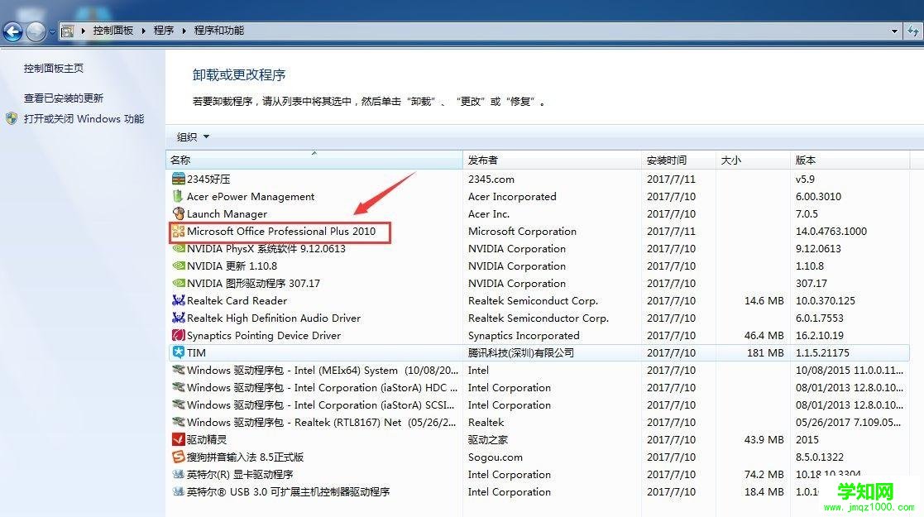Select Realtek High Definition Audio Driver name
This screenshot has height=517, width=924.
[x=274, y=318]
